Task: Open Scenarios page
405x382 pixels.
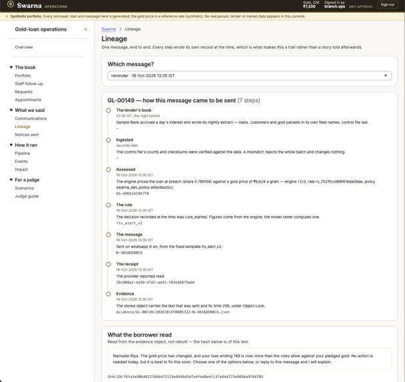Action: coord(24,188)
